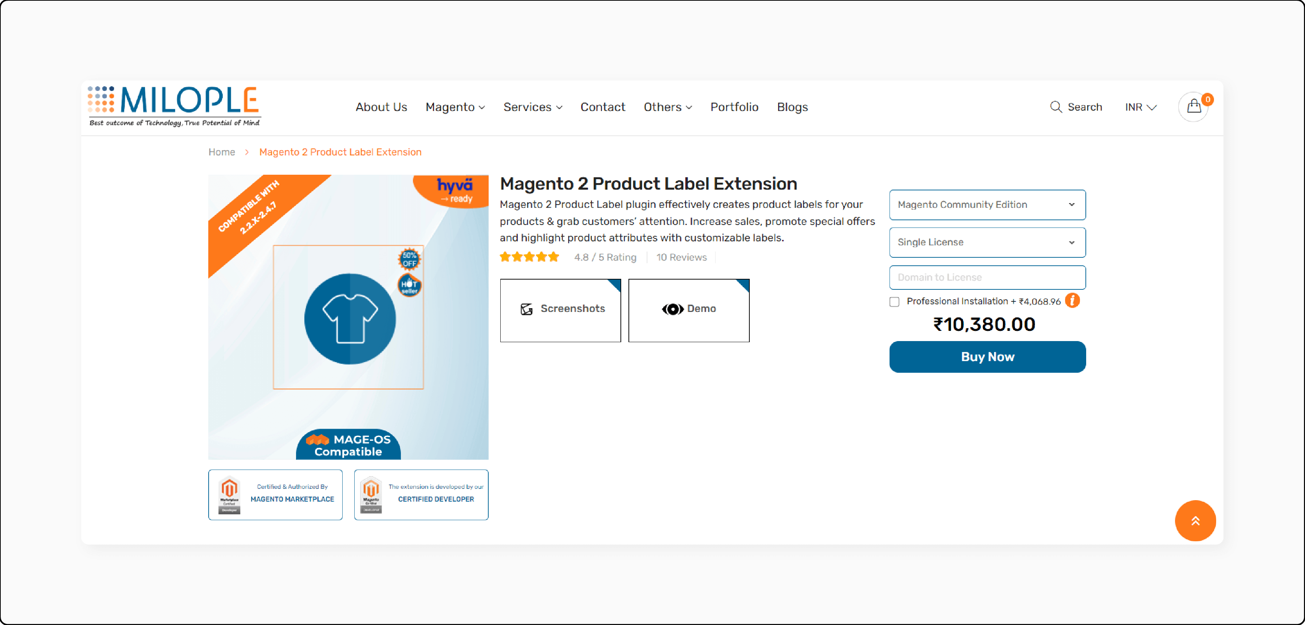The height and width of the screenshot is (625, 1305).
Task: Open the Magento Community Edition dropdown
Action: pyautogui.click(x=987, y=205)
